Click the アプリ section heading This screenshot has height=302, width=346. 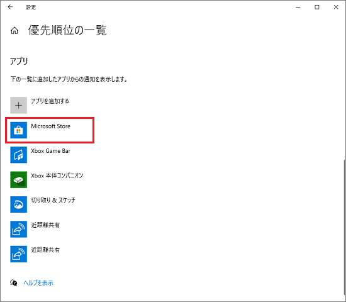click(x=19, y=61)
